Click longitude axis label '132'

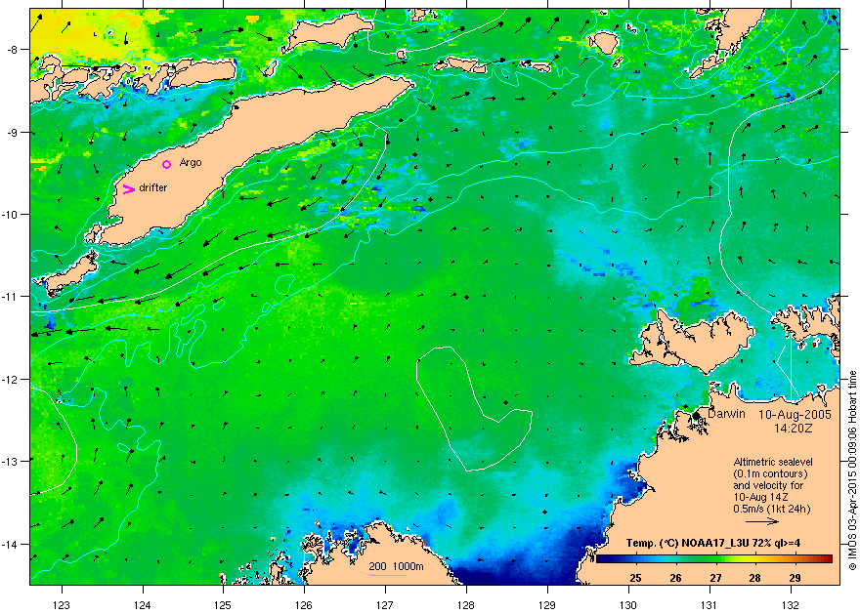coord(791,605)
